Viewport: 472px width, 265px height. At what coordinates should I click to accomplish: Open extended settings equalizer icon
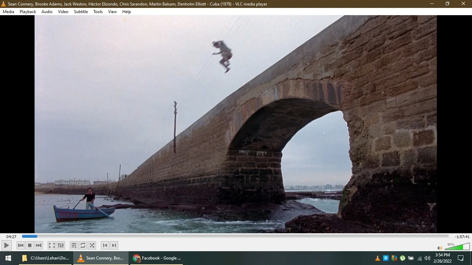pyautogui.click(x=61, y=245)
